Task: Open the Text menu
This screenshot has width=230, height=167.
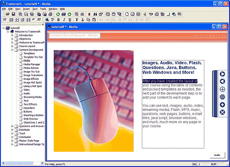Action: pos(35,9)
